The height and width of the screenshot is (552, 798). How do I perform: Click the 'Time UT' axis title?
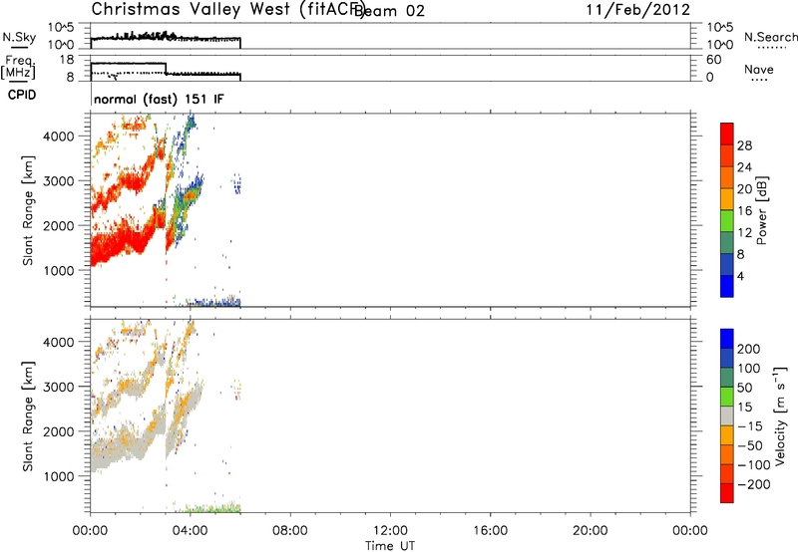390,546
